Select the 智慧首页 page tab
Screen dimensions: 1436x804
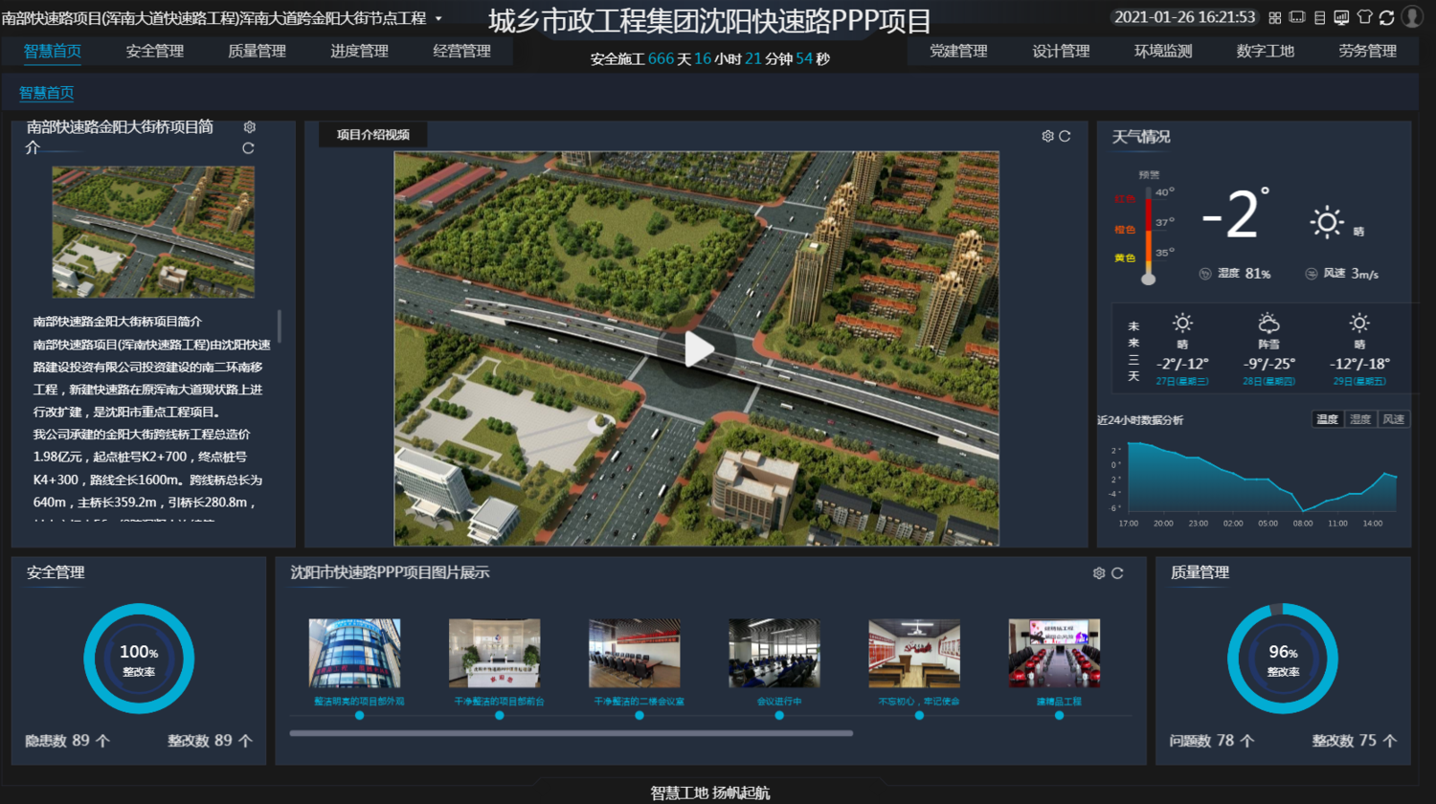click(x=47, y=93)
